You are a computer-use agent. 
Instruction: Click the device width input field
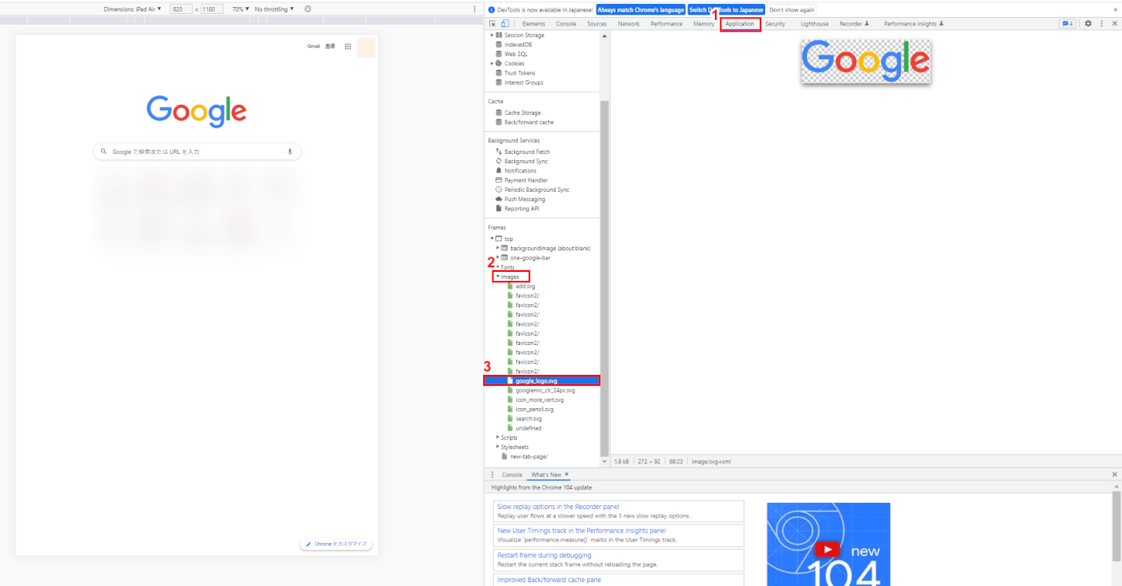pos(180,9)
